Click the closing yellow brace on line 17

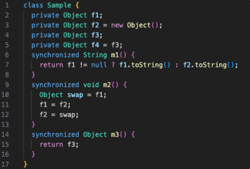[x=26, y=164]
